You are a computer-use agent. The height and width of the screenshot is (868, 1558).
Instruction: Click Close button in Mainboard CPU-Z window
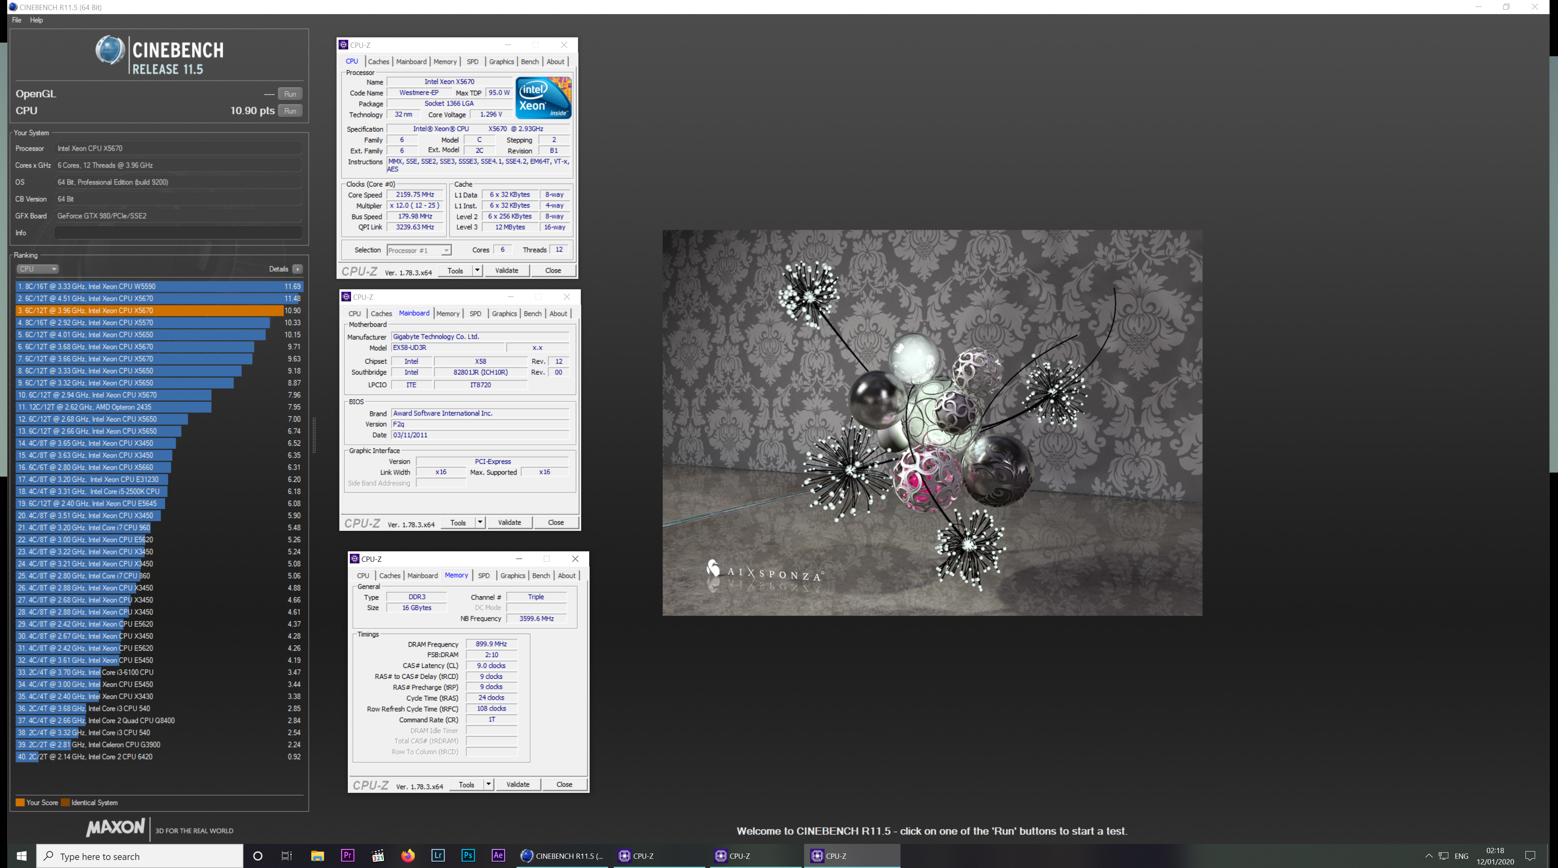click(x=556, y=522)
